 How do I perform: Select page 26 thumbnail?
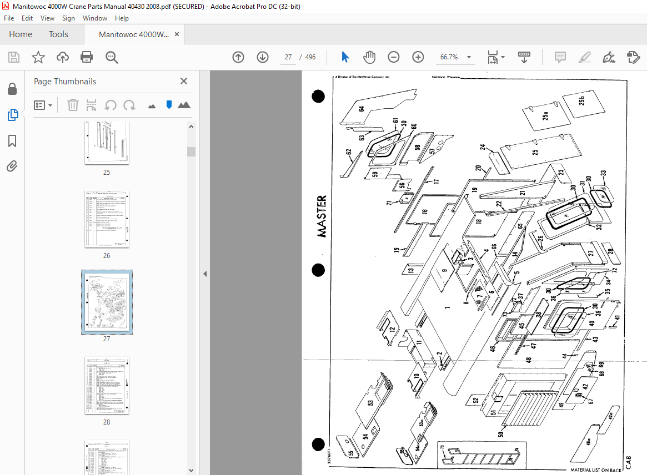[107, 219]
